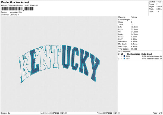Click the Zoom value '1:1'
163x115 pixels.
[x=158, y=11]
